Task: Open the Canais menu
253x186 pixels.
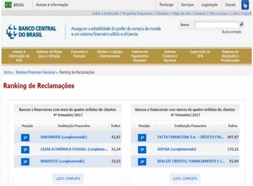Action: point(230,5)
